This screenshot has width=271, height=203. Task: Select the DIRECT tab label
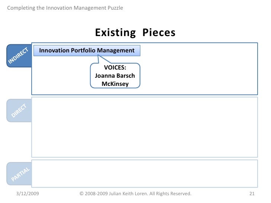pos(19,111)
